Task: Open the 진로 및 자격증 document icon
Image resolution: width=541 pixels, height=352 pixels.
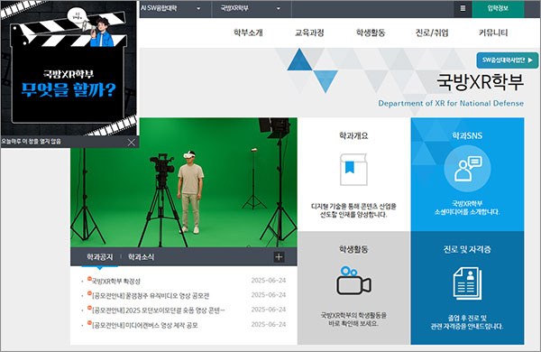Action: [x=467, y=283]
